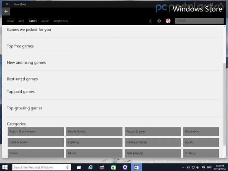Open Store settings gear icon
Image resolution: width=228 pixels, height=171 pixels.
coord(159,21)
